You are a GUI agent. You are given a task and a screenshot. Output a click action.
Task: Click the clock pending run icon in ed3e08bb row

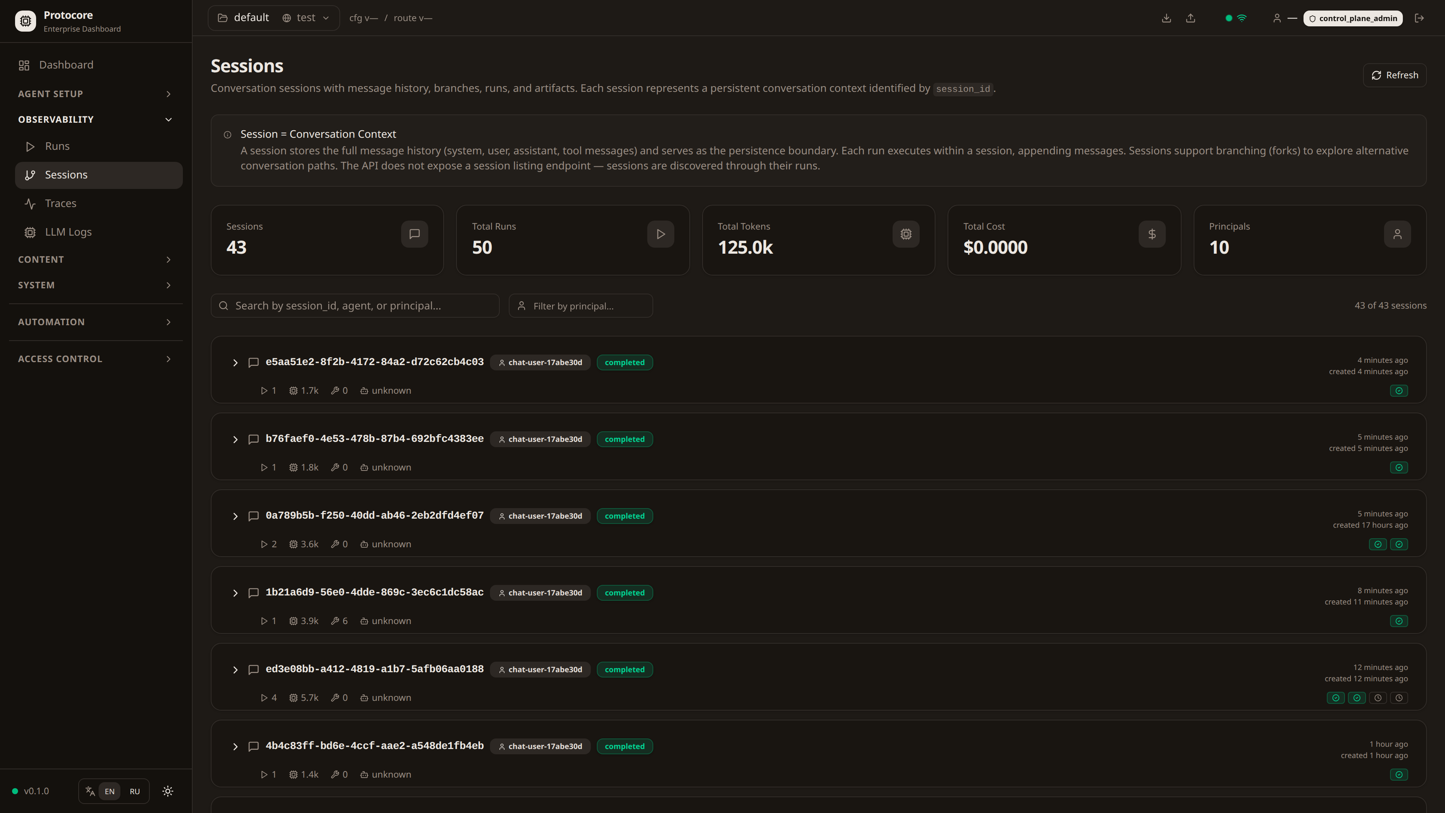tap(1378, 698)
